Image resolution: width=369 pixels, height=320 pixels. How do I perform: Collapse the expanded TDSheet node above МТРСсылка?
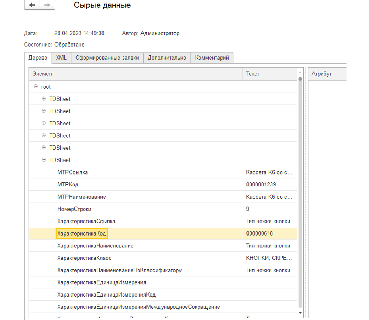(x=44, y=160)
